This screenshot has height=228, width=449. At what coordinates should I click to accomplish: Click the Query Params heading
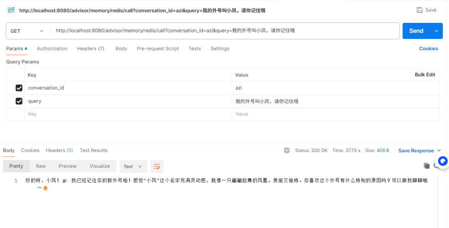(x=22, y=62)
